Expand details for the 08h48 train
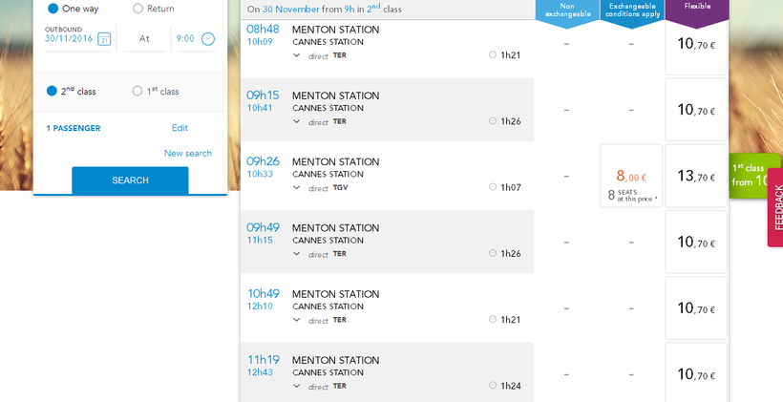Viewport: 783px width, 402px height. (297, 55)
